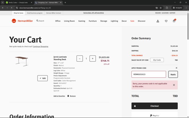The height and width of the screenshot is (118, 189).
Task: Open the Spring Sale 25% off link
Action: 94,13
